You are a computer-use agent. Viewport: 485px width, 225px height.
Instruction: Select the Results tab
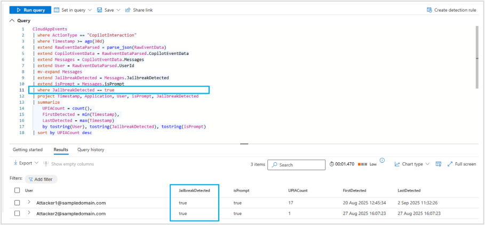(61, 149)
